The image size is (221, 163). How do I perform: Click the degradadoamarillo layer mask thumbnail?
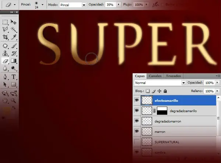[x=162, y=111]
